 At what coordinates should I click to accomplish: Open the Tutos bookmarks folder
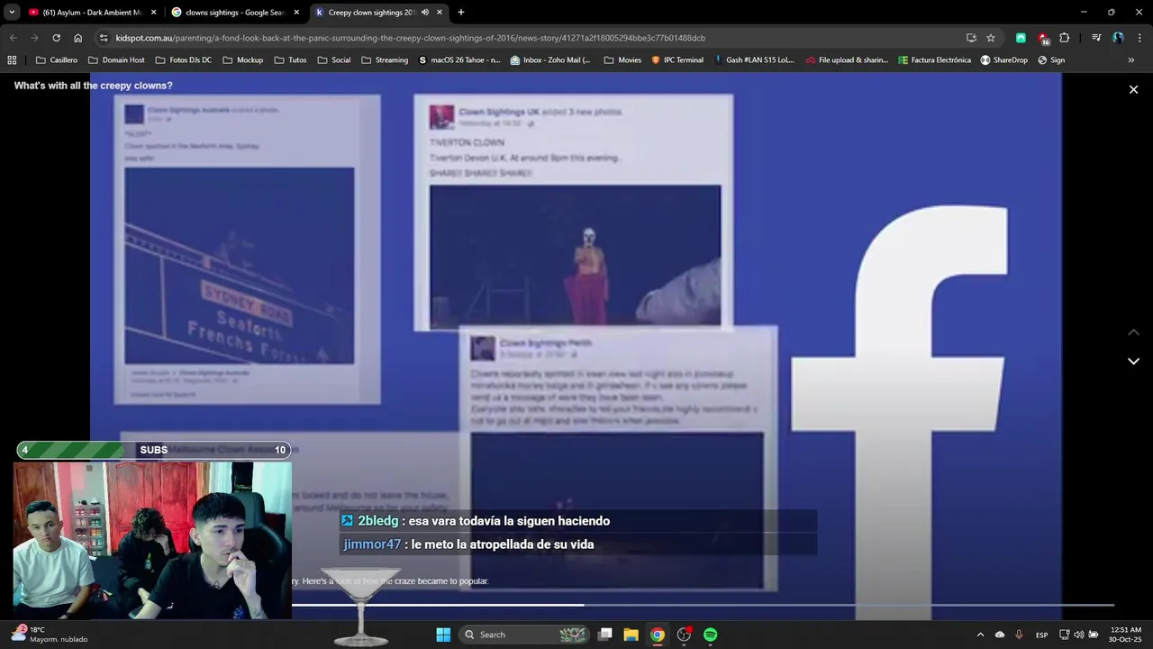[289, 60]
